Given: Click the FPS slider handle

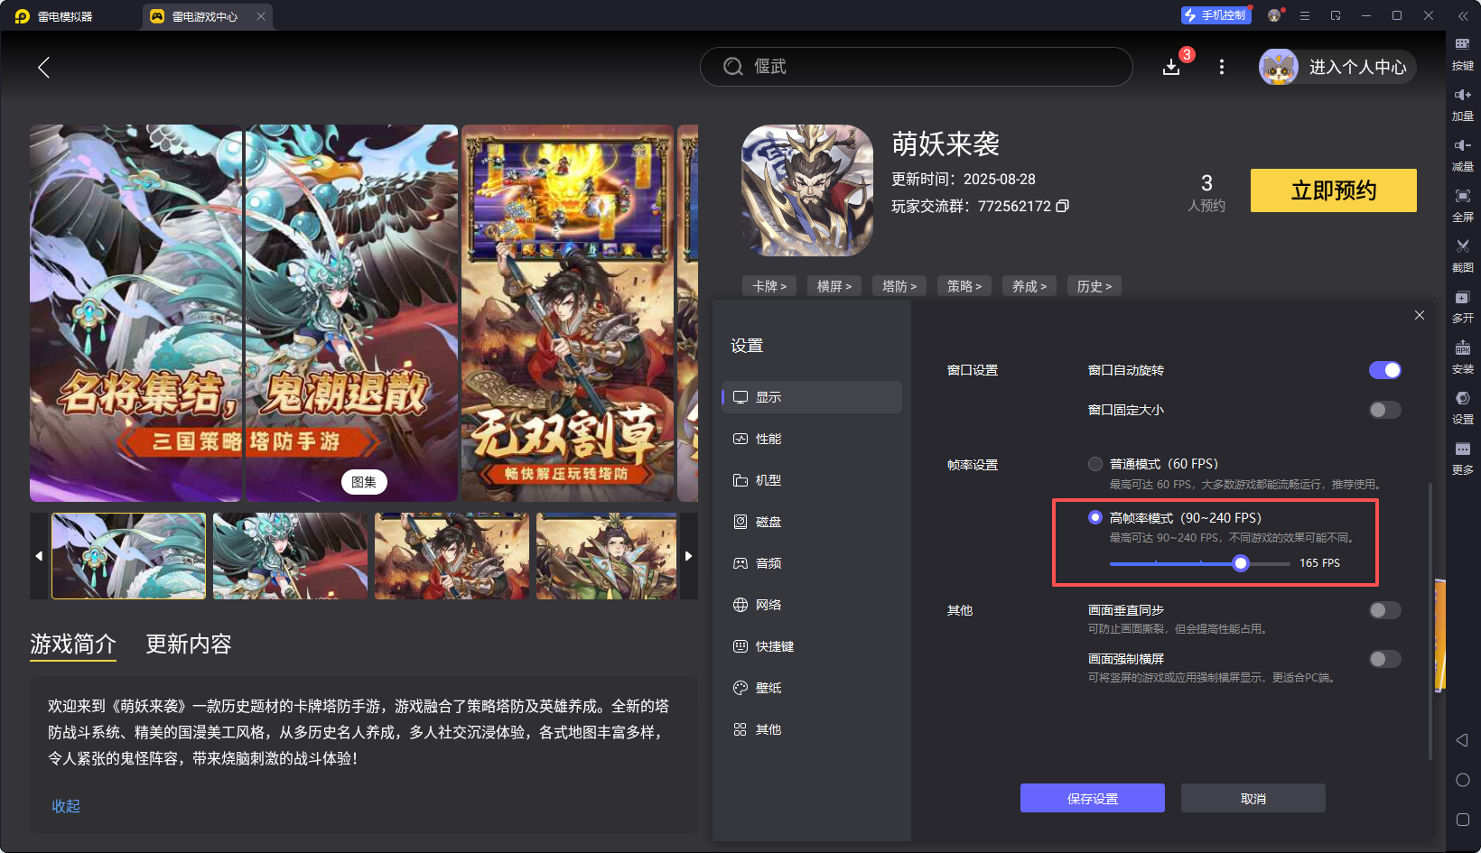Looking at the screenshot, I should pyautogui.click(x=1241, y=563).
